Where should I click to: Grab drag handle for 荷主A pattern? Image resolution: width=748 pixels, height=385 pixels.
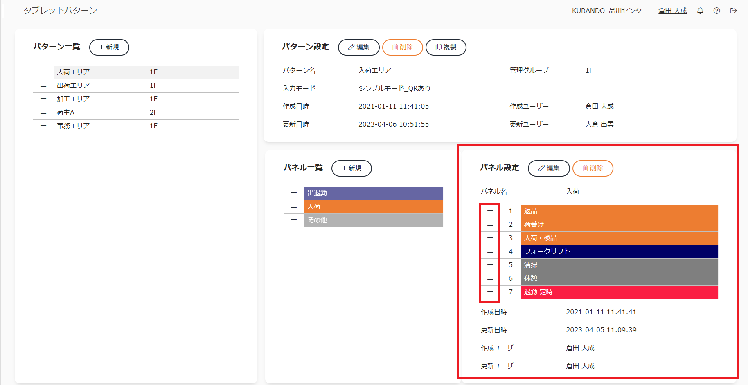click(43, 113)
